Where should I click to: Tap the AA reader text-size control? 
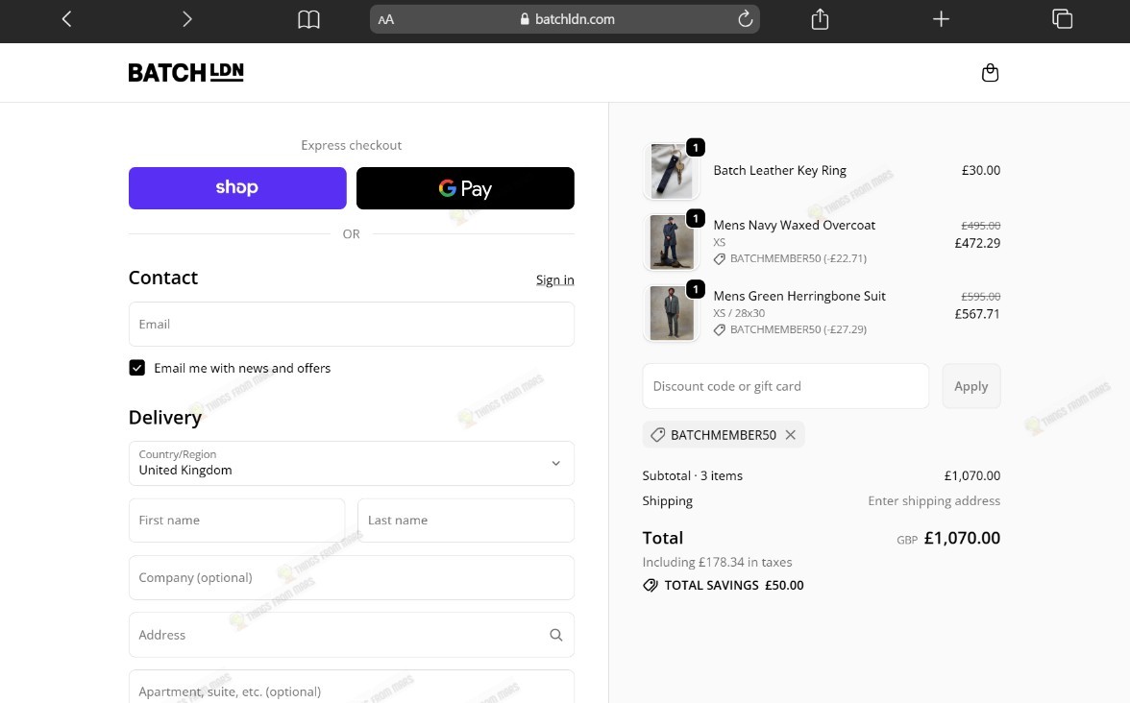point(386,19)
